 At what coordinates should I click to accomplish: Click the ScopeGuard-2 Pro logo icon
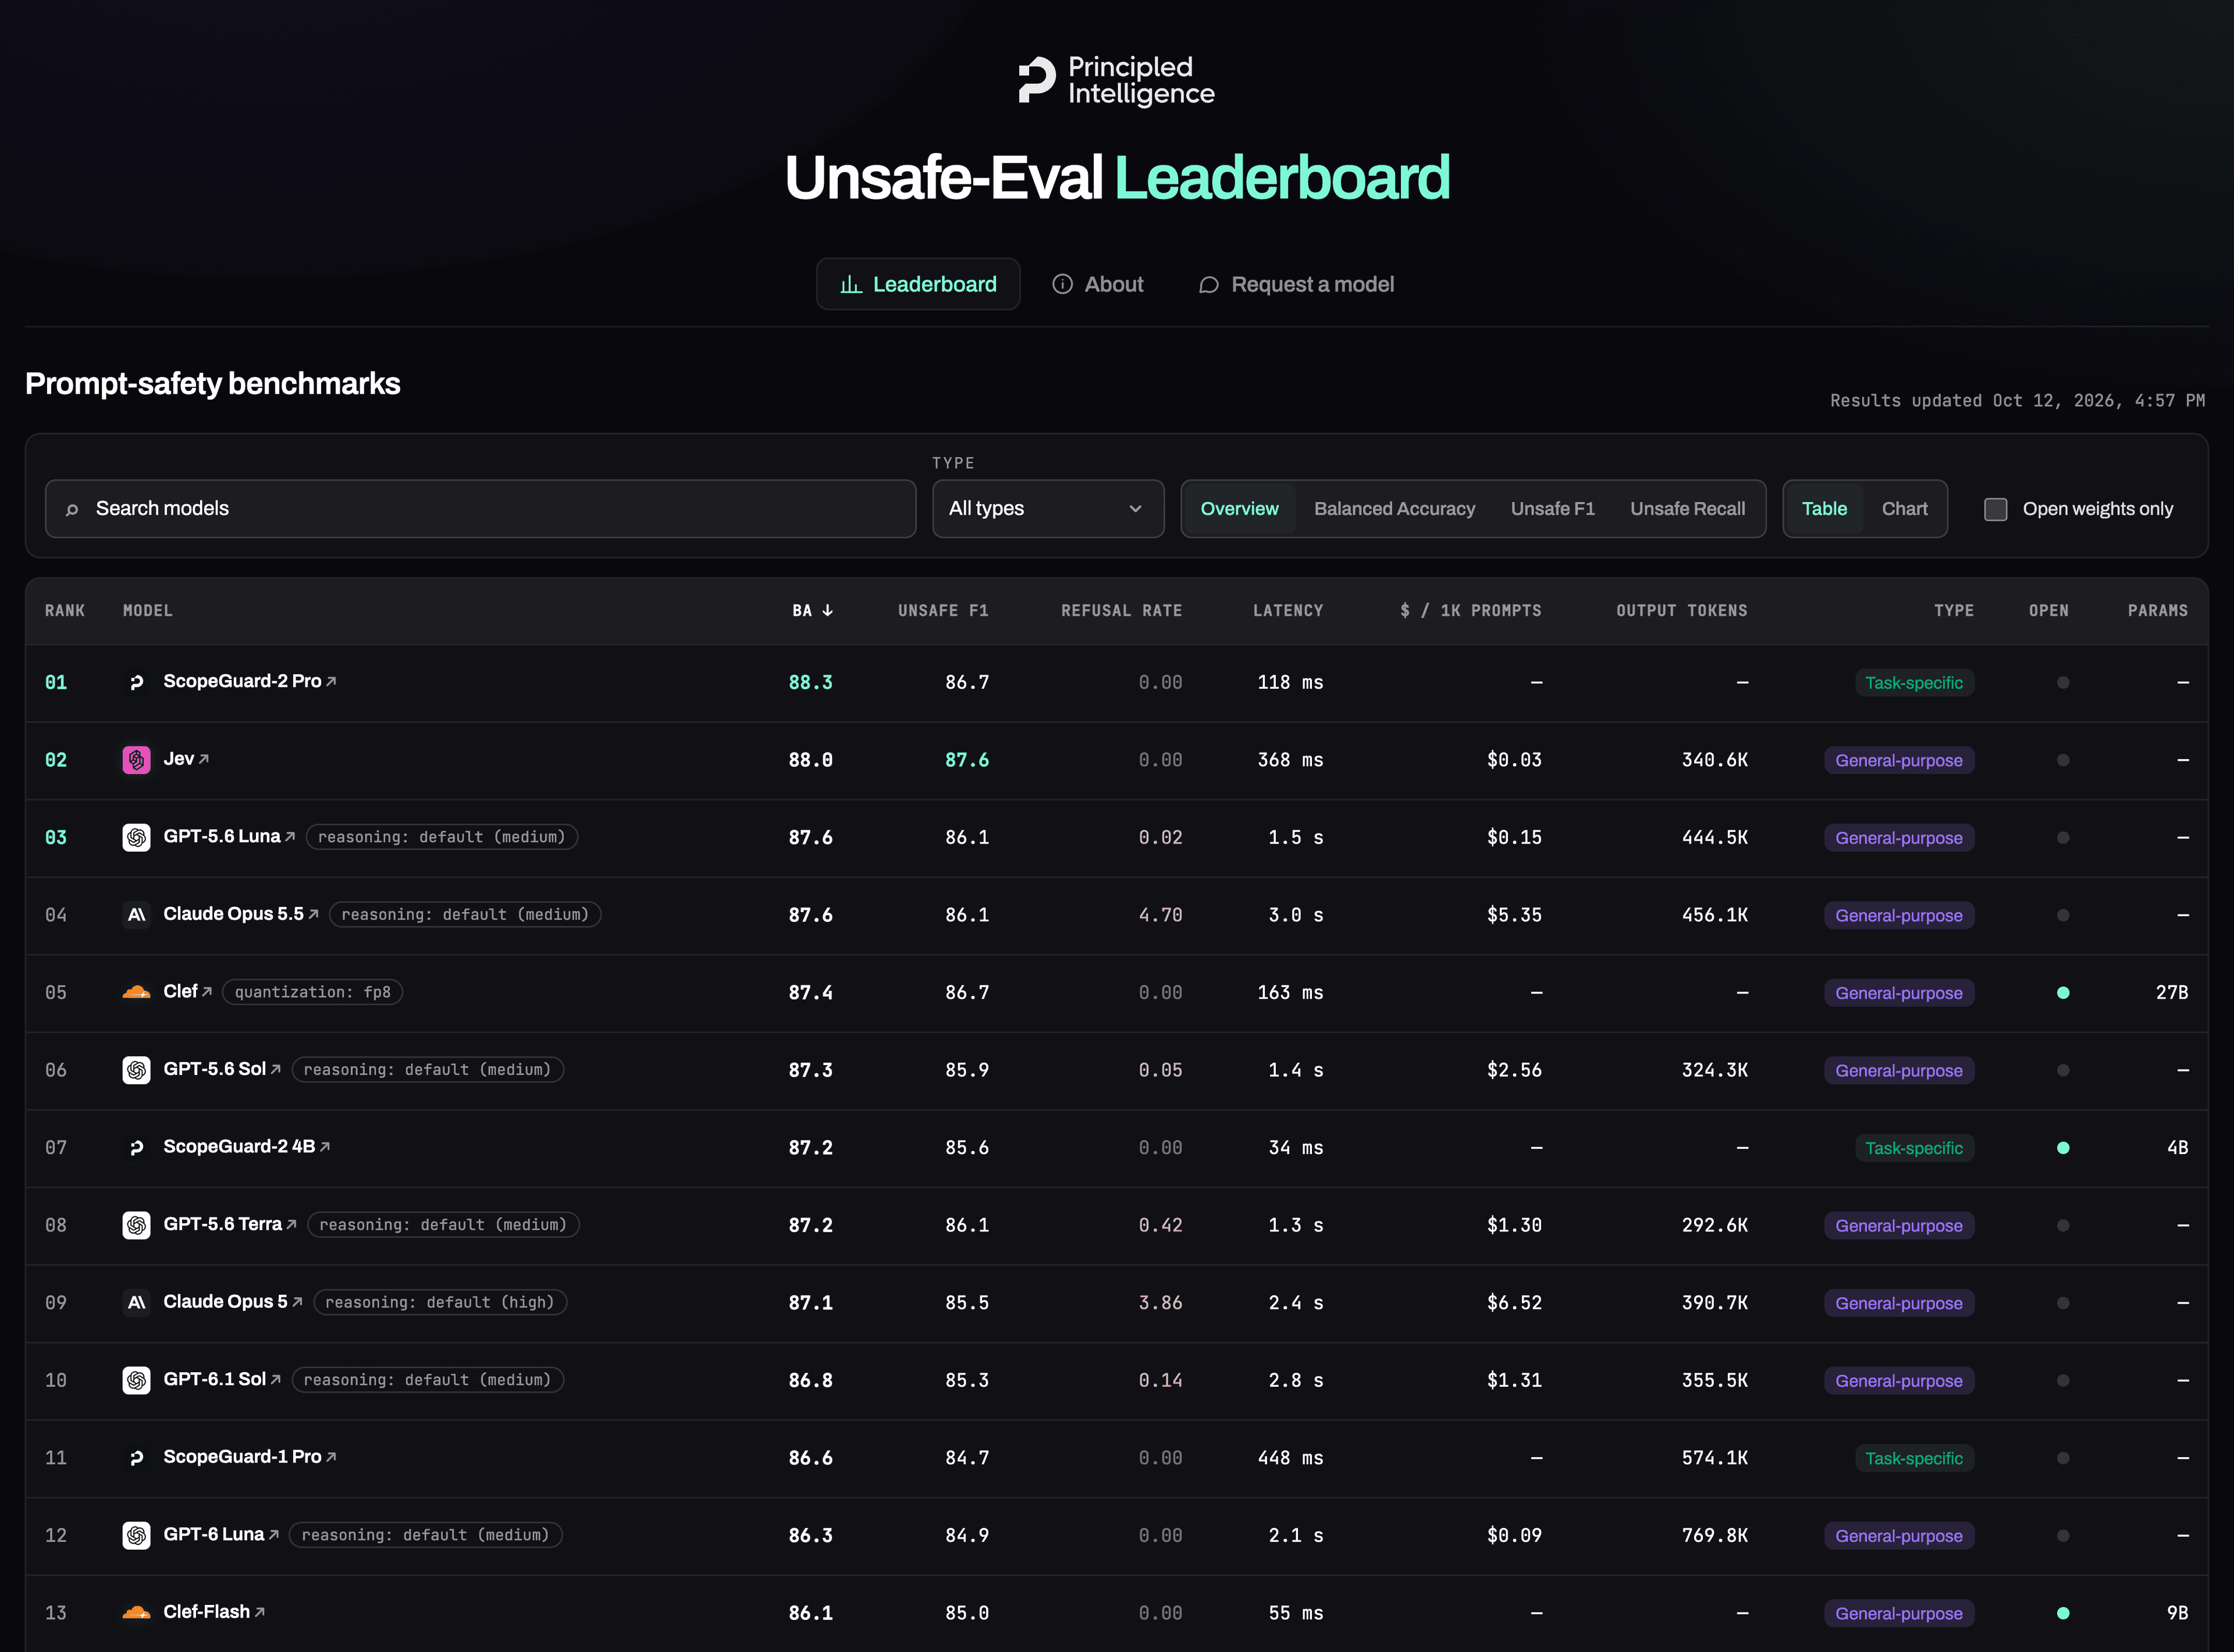pos(136,682)
